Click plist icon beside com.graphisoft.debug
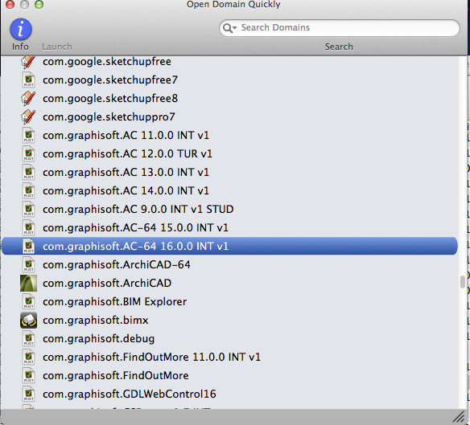Viewport: 470px width, 425px height. 29,339
